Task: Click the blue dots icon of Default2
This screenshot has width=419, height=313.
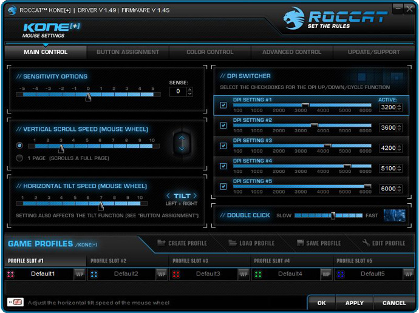Action: click(x=94, y=274)
